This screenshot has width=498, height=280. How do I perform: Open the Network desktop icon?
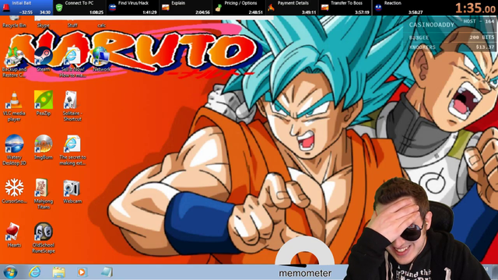click(x=102, y=59)
